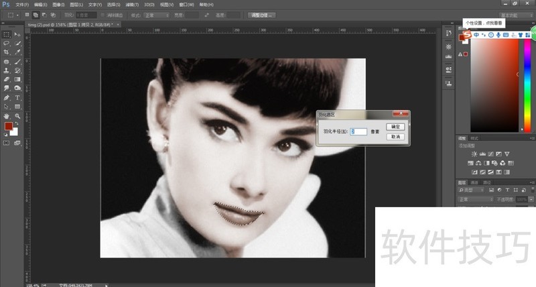Click the foreground color swatch in toolbox
Image resolution: width=536 pixels, height=287 pixels.
coord(9,126)
